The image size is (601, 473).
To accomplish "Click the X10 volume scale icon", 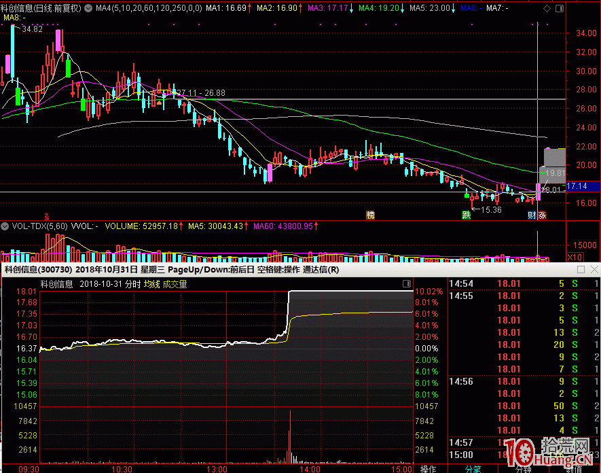I will (x=575, y=258).
